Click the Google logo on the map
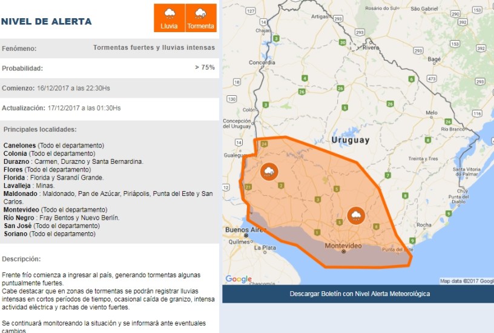The height and width of the screenshot is (333, 494). (238, 279)
